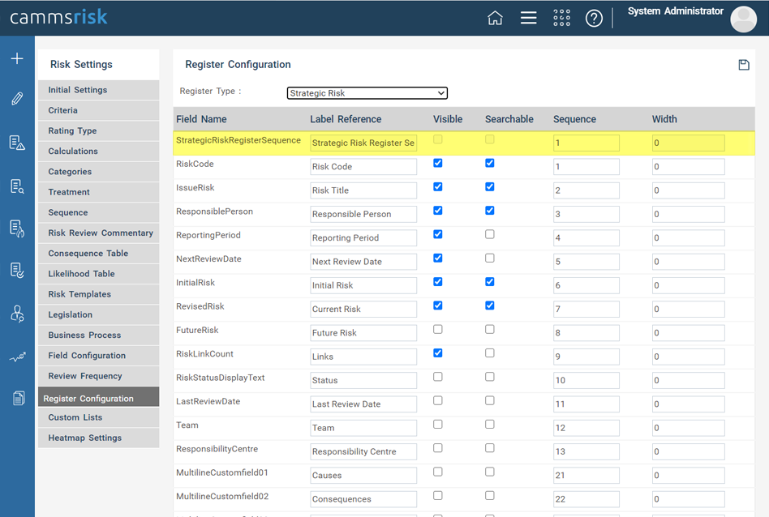769x517 pixels.
Task: Open the document search icon in sidebar
Action: click(17, 186)
